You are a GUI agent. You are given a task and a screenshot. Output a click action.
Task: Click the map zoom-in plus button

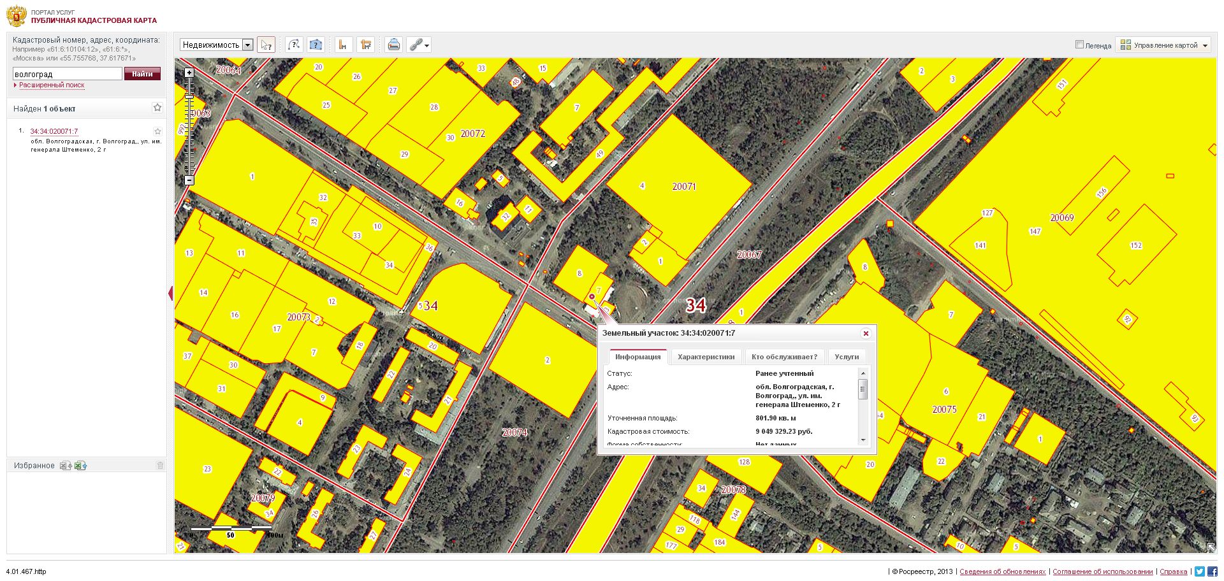click(x=189, y=73)
